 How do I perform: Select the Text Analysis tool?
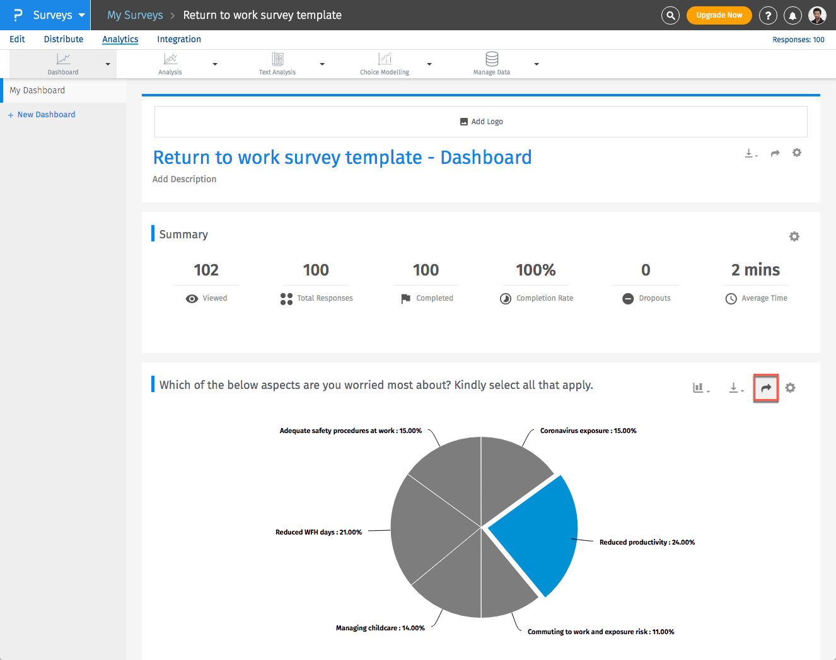point(277,64)
